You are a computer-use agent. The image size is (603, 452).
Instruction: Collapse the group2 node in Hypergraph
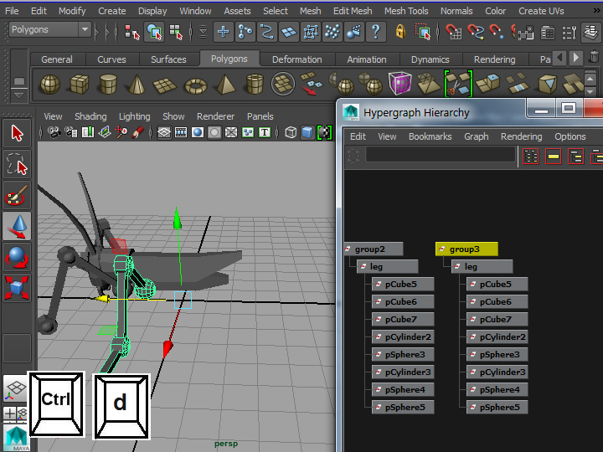[x=348, y=249]
